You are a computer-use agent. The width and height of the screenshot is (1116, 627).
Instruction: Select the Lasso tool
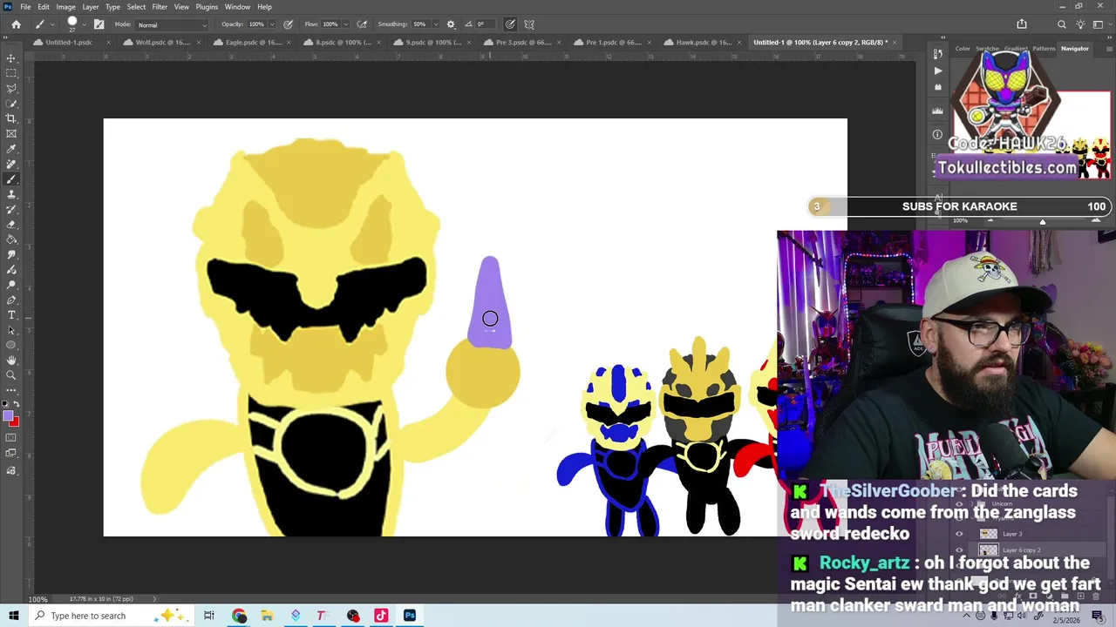[x=11, y=88]
